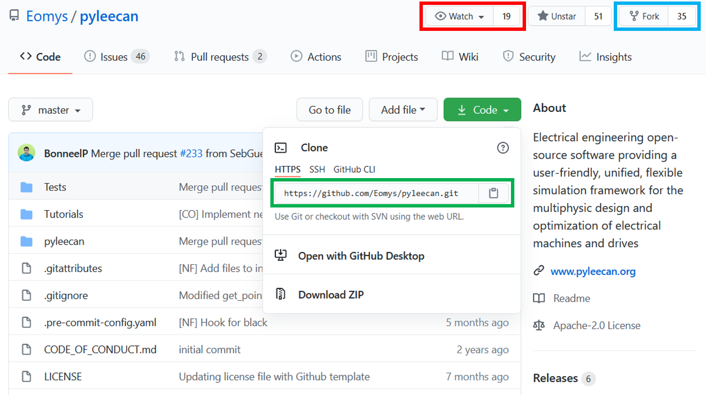Open the CODE_OF_CONDUCT.md file
706x395 pixels.
pyautogui.click(x=100, y=350)
